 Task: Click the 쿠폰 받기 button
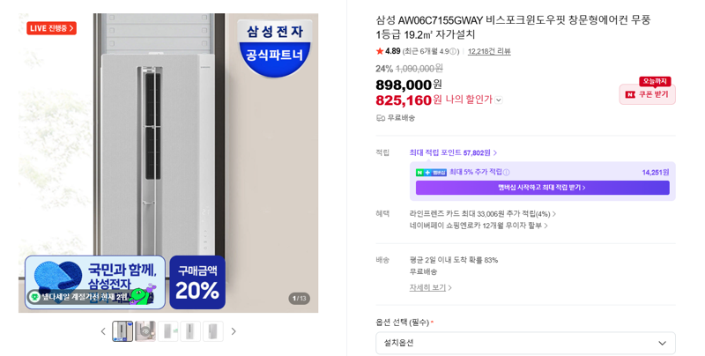point(647,94)
